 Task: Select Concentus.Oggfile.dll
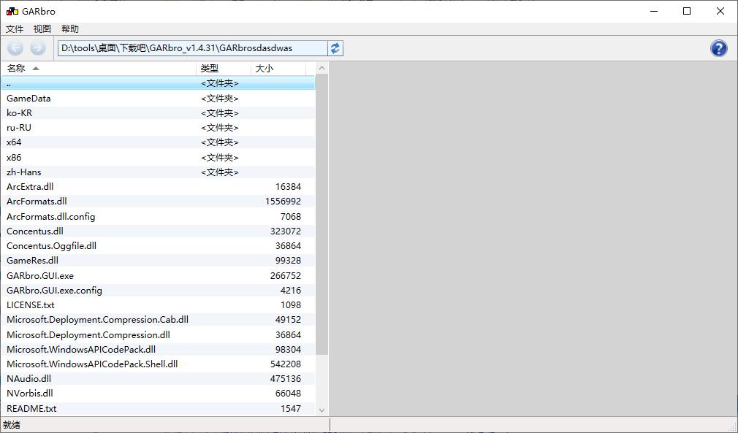point(158,245)
